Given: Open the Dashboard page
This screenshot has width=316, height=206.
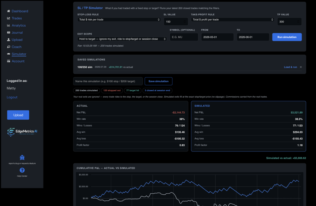Looking at the screenshot, I should coord(20,11).
